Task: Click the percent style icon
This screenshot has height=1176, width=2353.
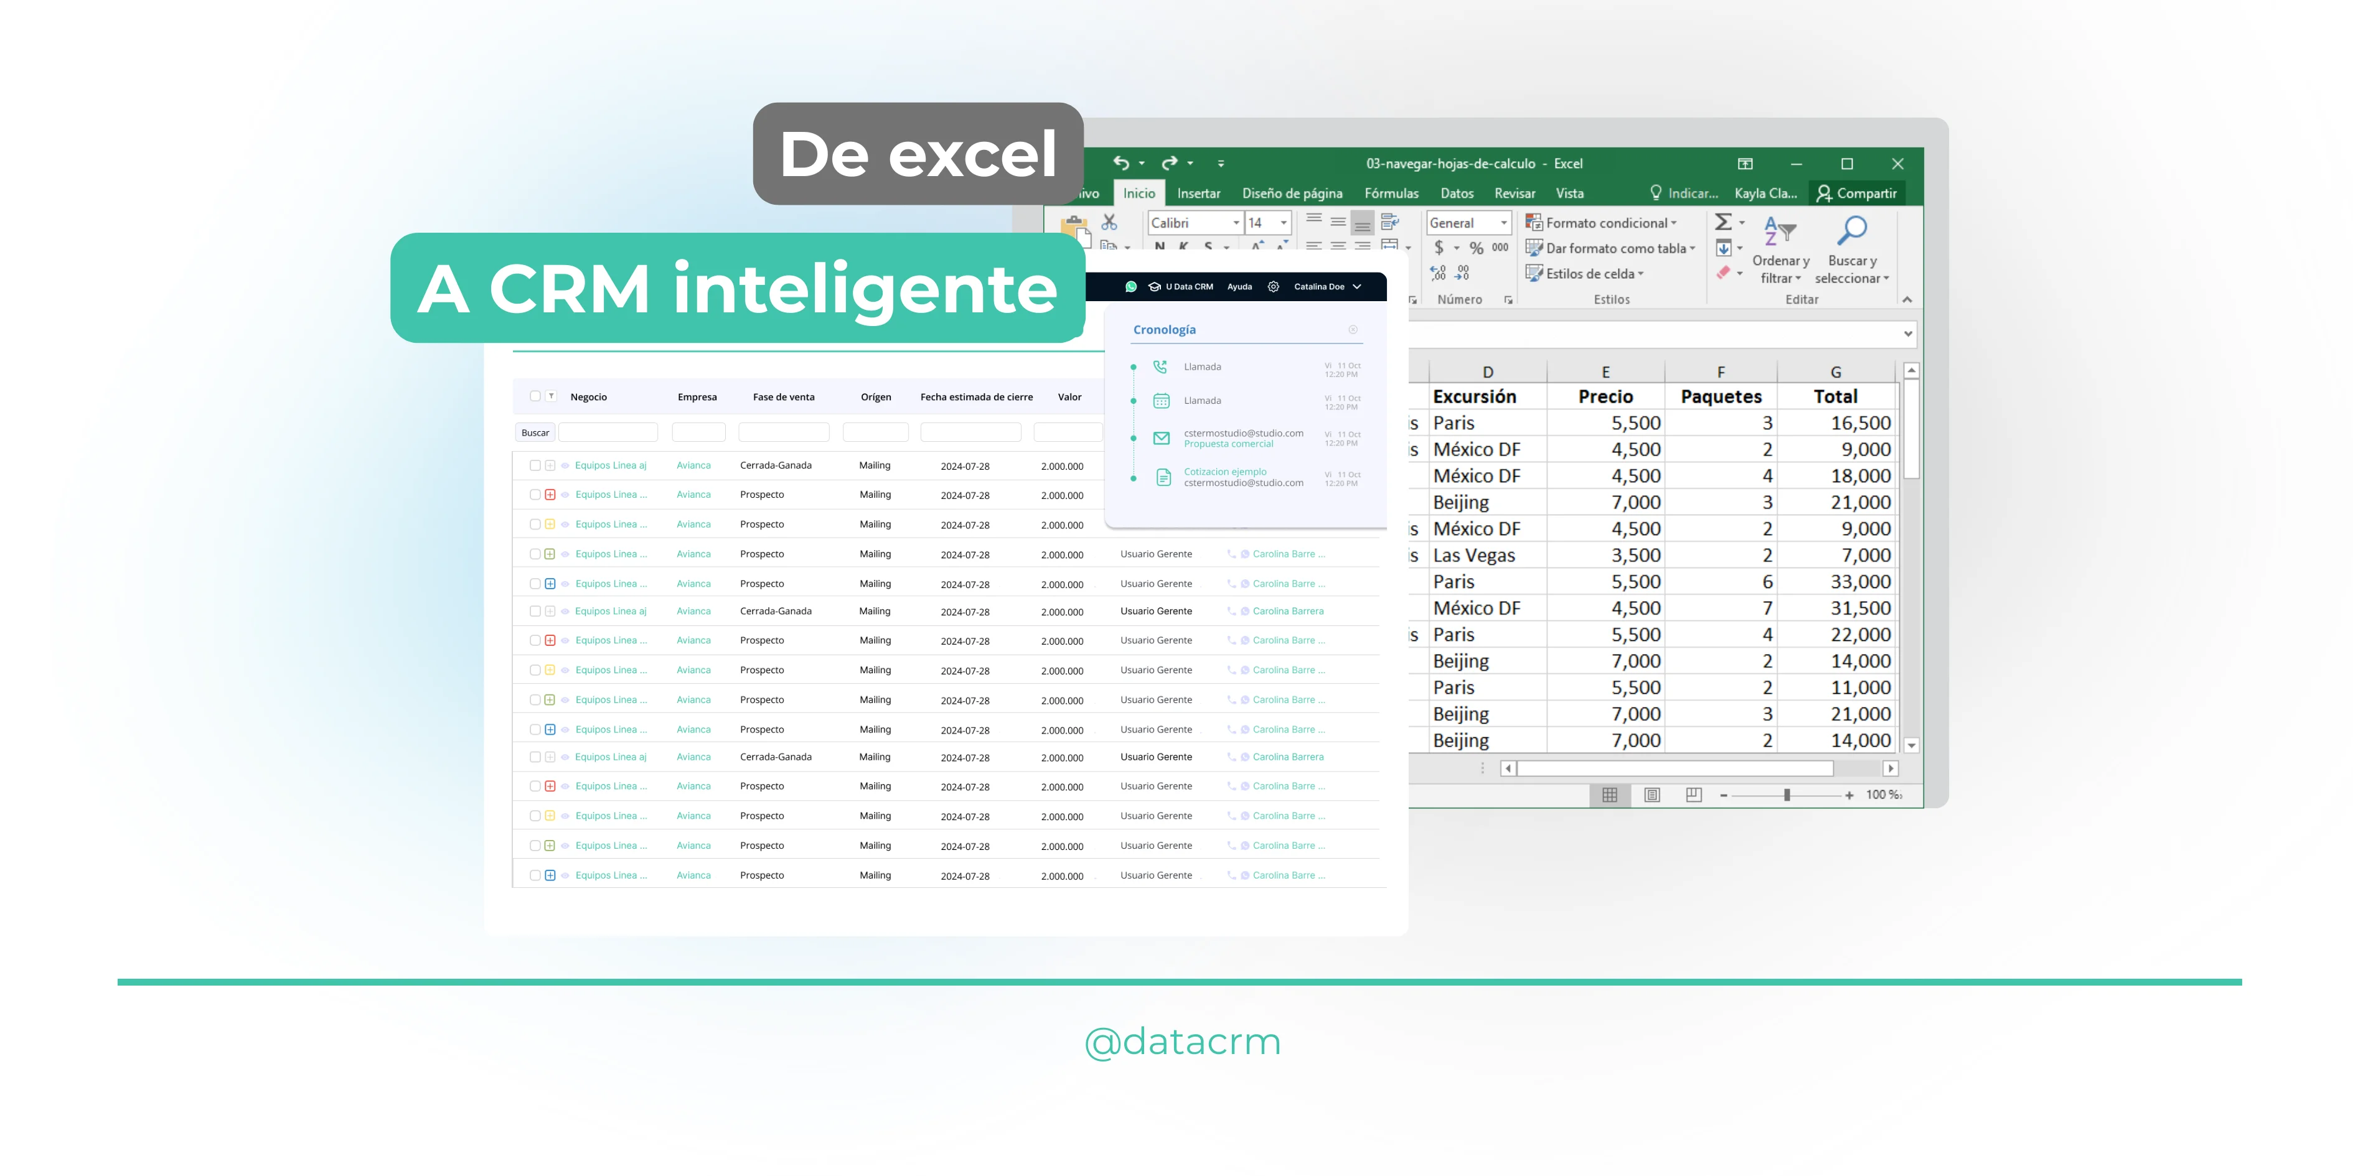Action: click(1476, 248)
